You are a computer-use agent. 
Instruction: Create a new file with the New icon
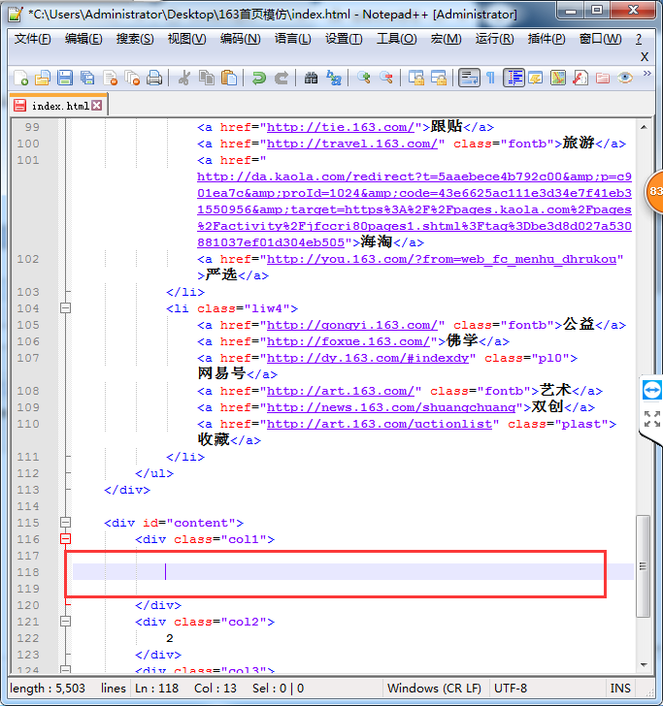(x=20, y=78)
